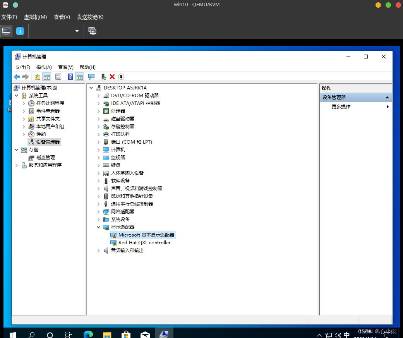The width and height of the screenshot is (403, 338).
Task: Select 本地用户和组 in the left tree
Action: (50, 127)
